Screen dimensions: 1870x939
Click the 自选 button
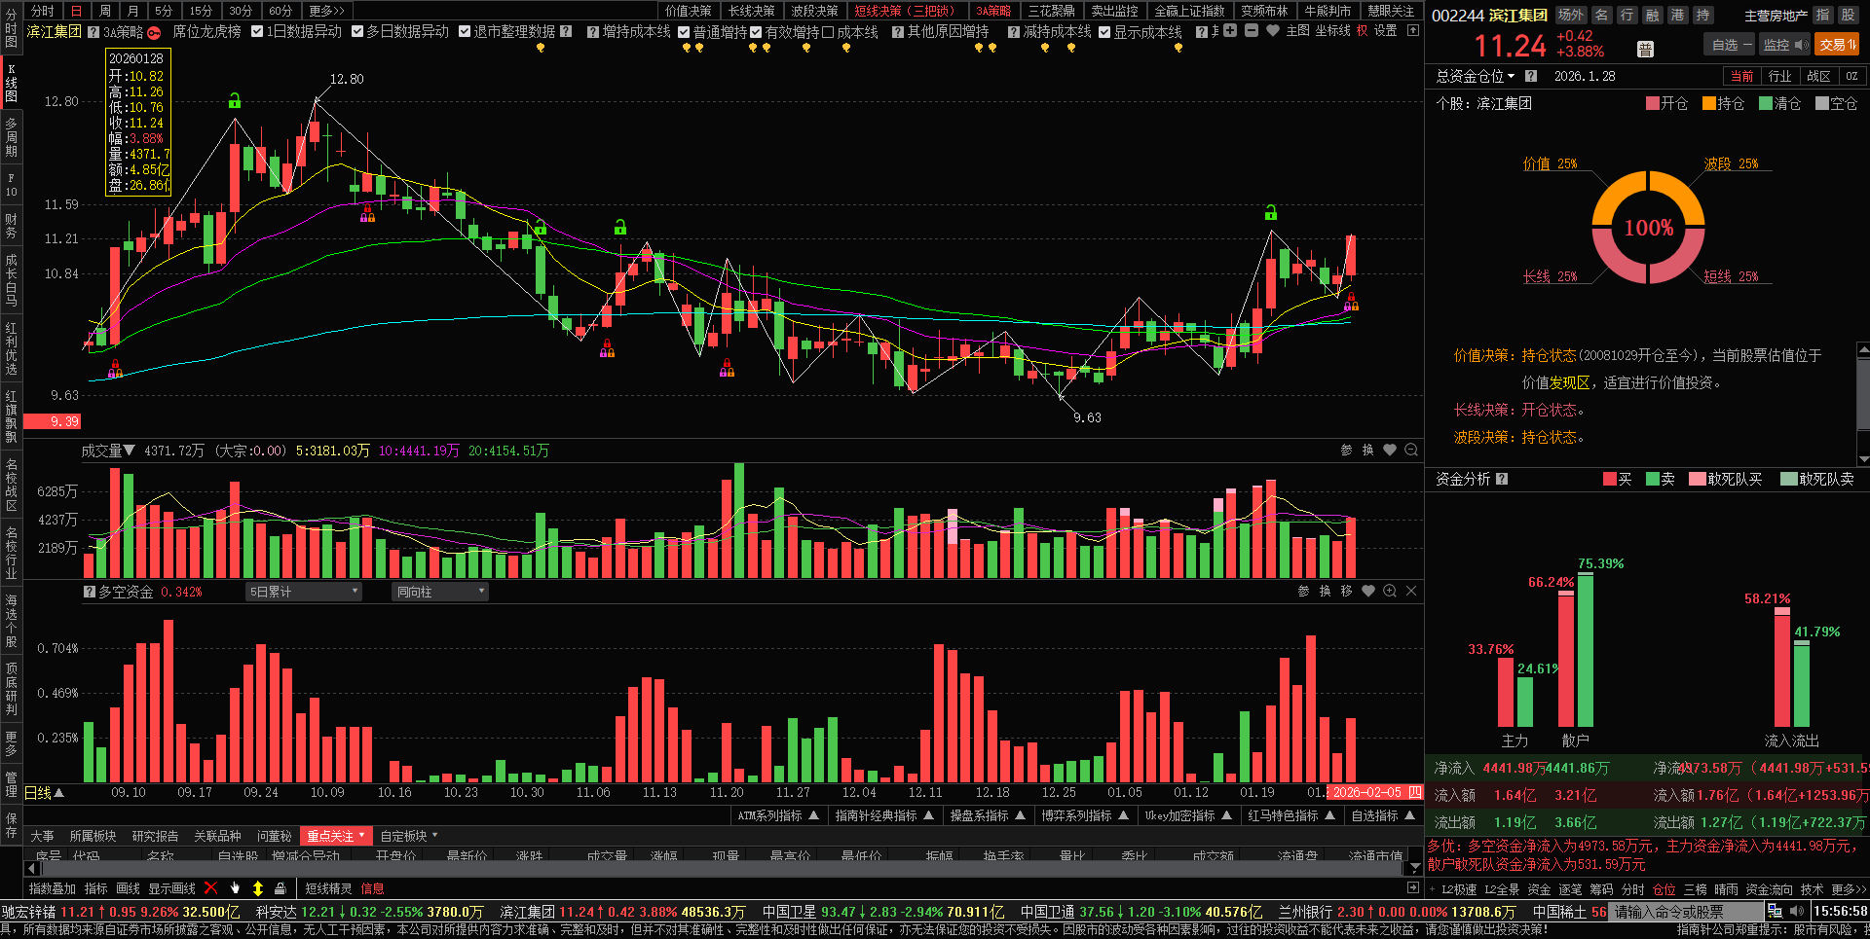tap(1731, 45)
